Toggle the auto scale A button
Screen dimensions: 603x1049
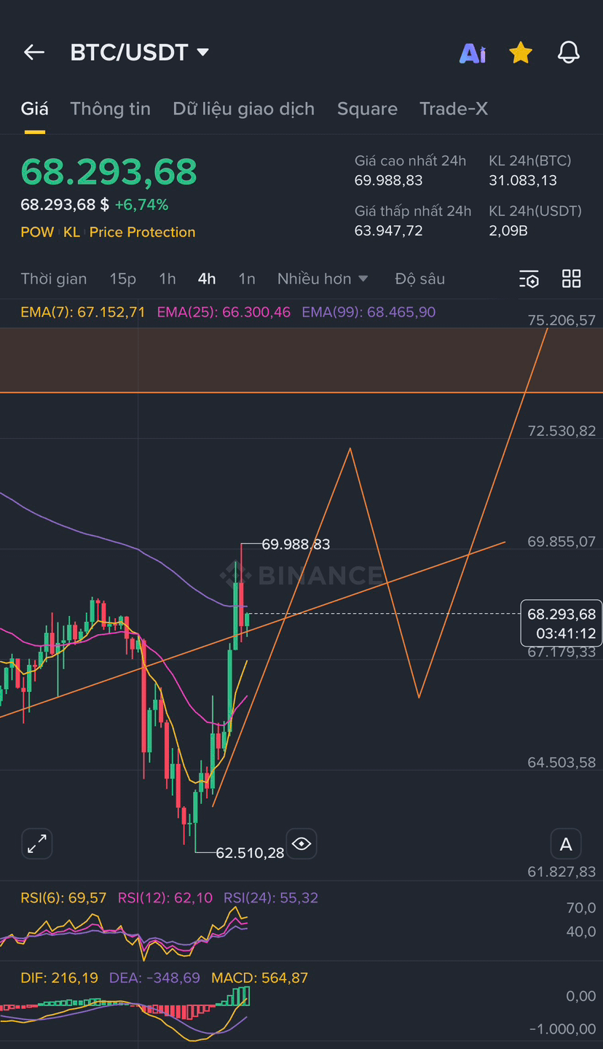pyautogui.click(x=566, y=845)
